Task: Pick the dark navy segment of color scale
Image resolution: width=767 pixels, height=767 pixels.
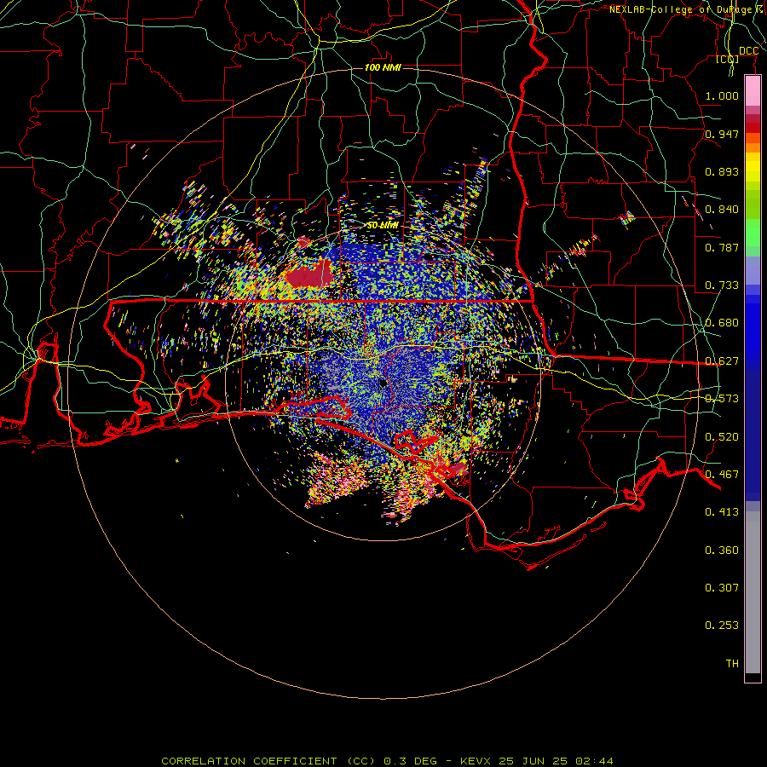Action: click(753, 435)
